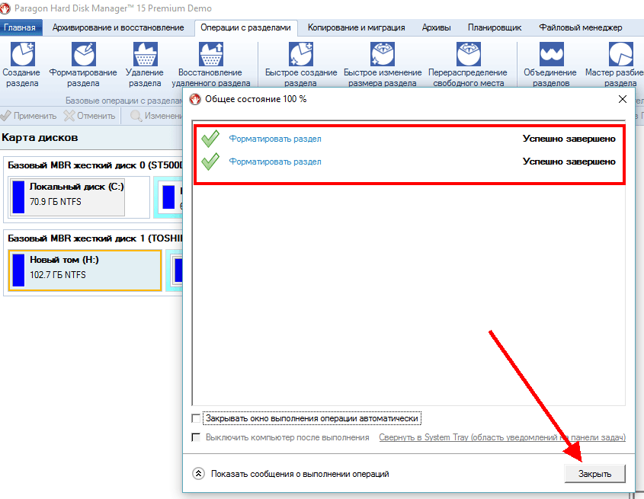This screenshot has height=499, width=644.
Task: Click the first Форматировать раздел link
Action: 275,139
